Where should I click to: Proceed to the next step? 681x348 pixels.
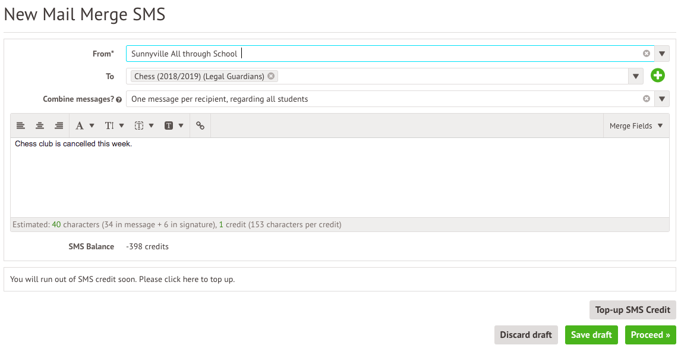click(x=651, y=335)
